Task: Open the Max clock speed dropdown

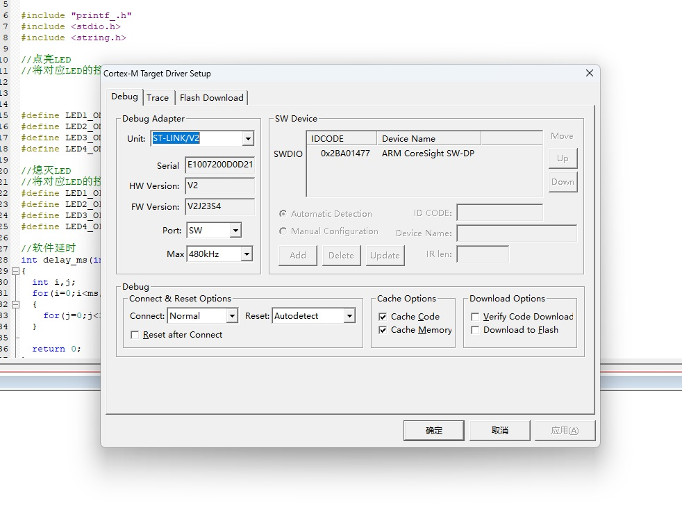Action: tap(247, 254)
